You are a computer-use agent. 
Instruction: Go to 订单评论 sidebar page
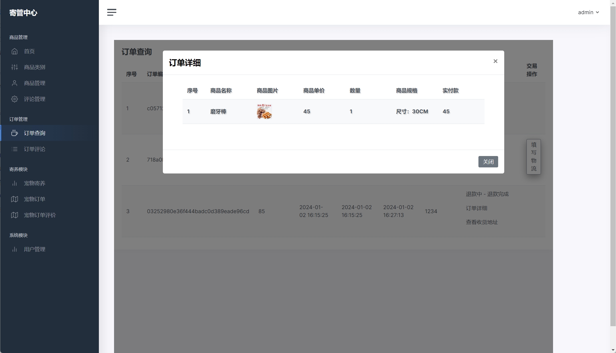[35, 149]
